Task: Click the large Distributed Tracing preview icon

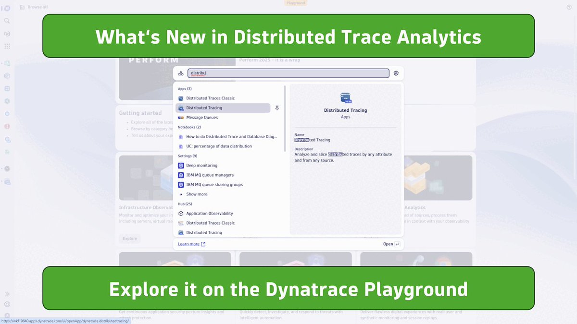Action: point(346,98)
